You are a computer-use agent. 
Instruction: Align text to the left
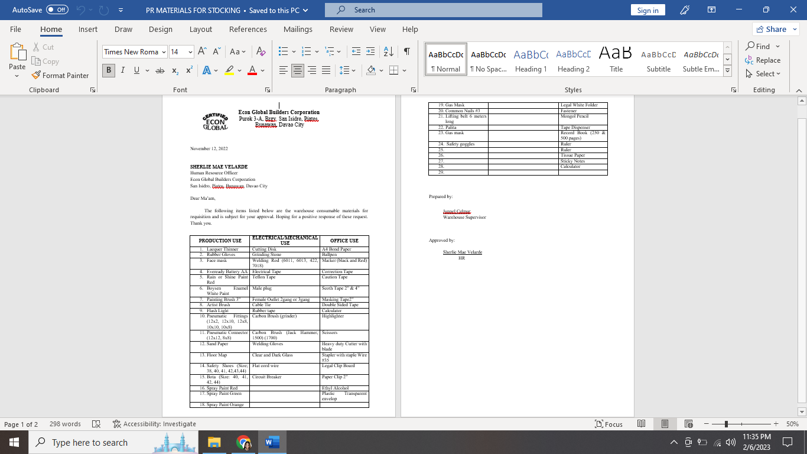[x=284, y=70]
